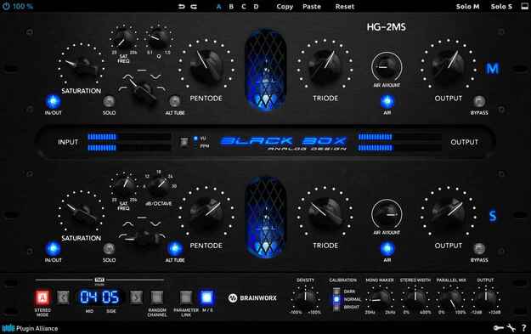Click the redo arrow in top toolbar

tap(194, 7)
